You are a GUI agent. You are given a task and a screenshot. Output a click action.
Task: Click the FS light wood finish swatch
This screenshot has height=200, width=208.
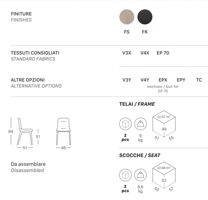tap(127, 17)
